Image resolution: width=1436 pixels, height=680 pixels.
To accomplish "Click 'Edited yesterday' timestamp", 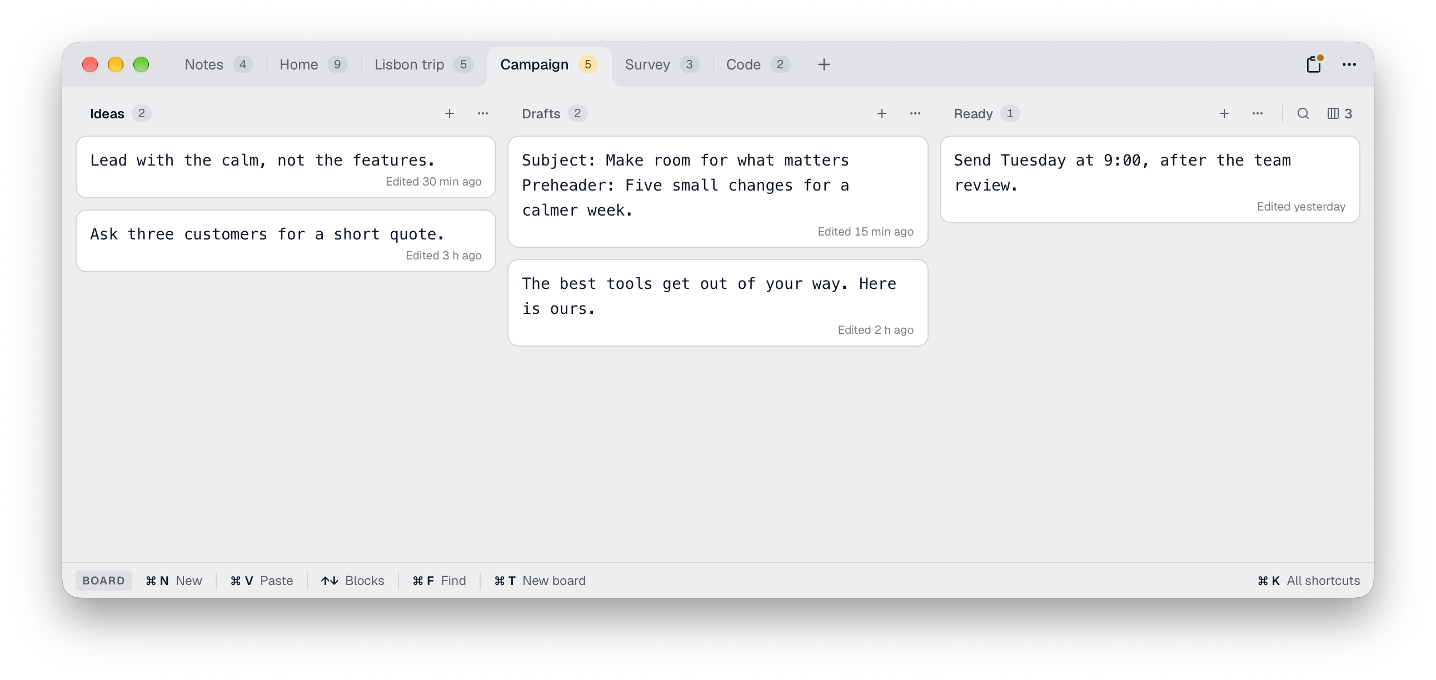I will [1300, 207].
